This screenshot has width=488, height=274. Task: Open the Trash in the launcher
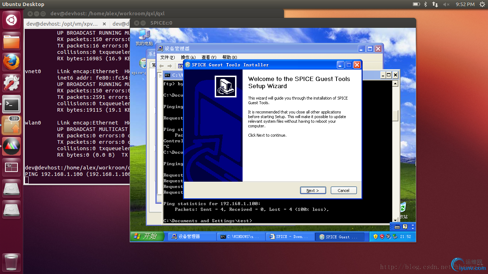tap(11, 262)
